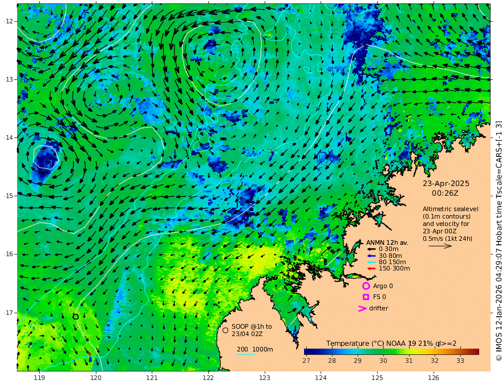Click longitude label '119' on bottom axis

point(40,378)
